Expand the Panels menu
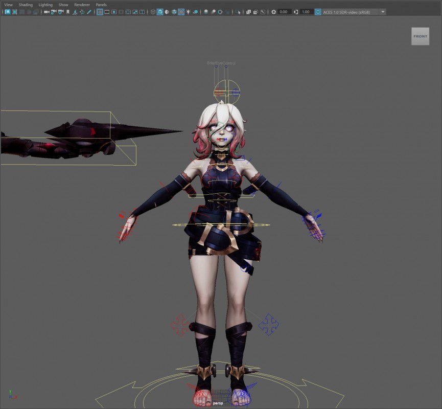The image size is (442, 409). click(101, 5)
